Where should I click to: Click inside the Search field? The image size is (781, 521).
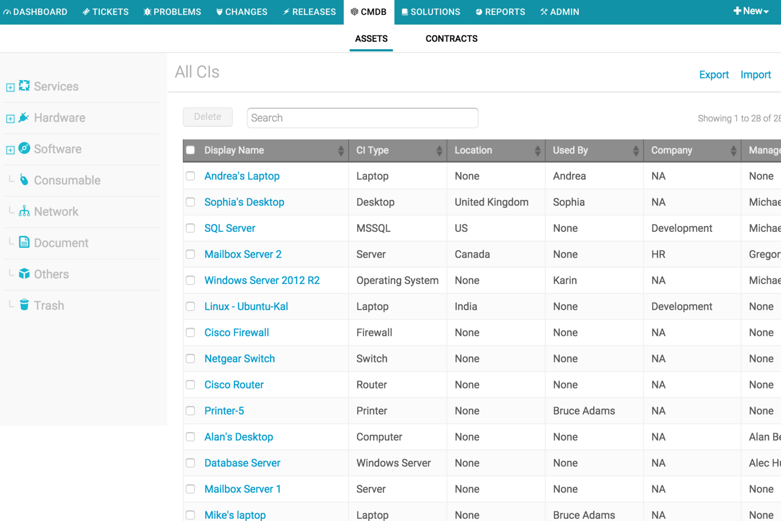click(362, 117)
